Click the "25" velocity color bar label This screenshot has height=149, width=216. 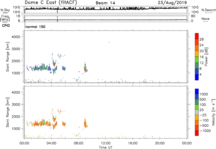[201, 110]
